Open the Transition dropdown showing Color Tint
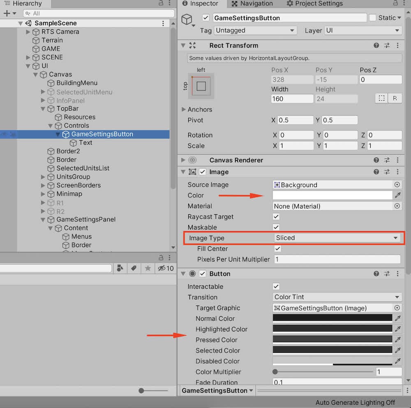The width and height of the screenshot is (411, 408). pos(337,297)
